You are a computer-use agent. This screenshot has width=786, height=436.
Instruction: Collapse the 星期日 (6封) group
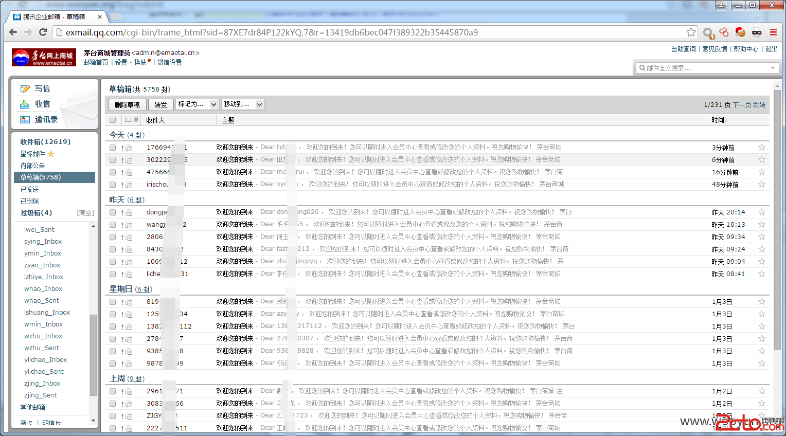pyautogui.click(x=131, y=289)
